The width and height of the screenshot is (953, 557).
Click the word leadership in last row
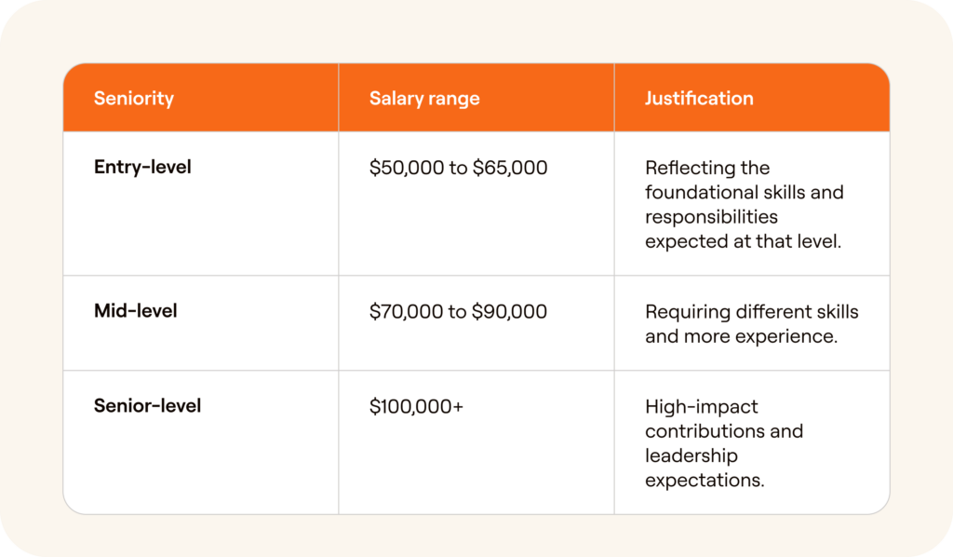point(691,455)
